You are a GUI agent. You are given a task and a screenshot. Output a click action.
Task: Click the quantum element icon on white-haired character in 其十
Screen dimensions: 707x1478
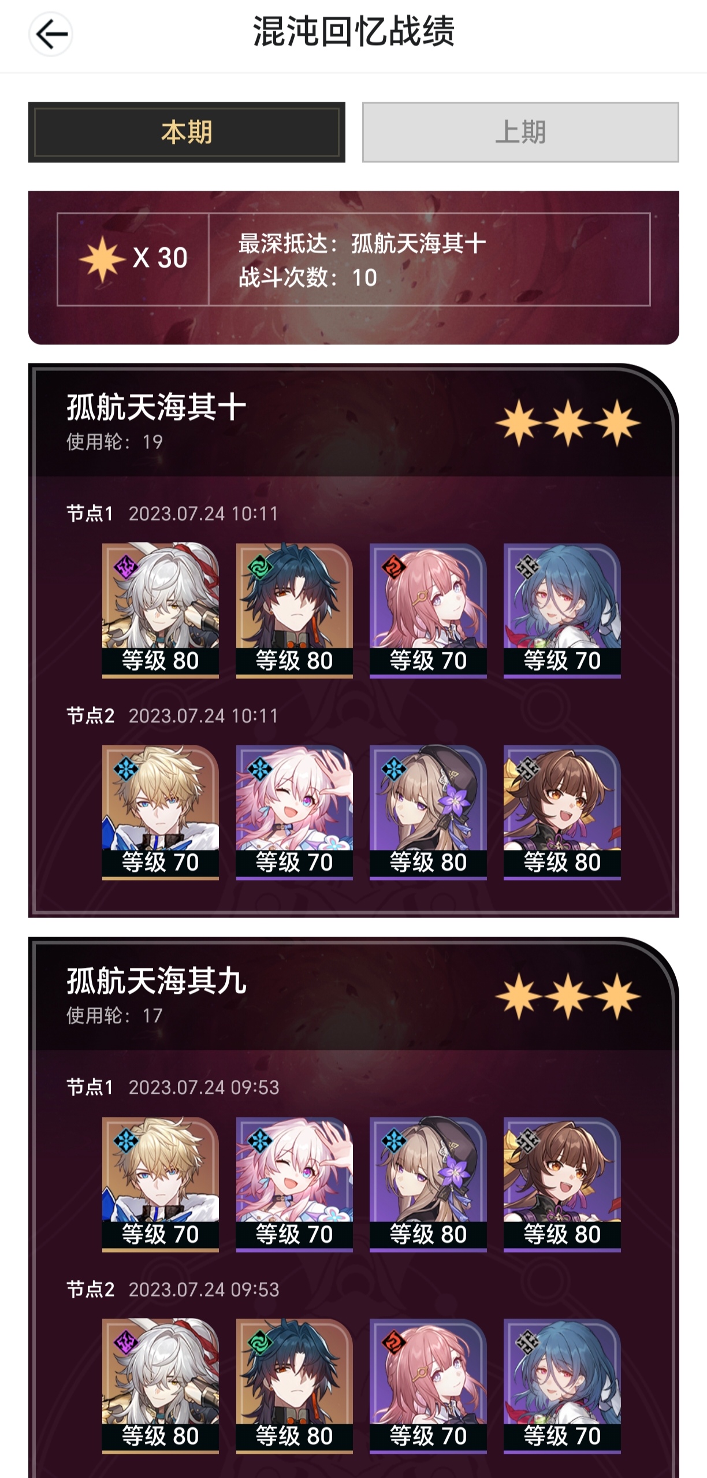(x=125, y=567)
